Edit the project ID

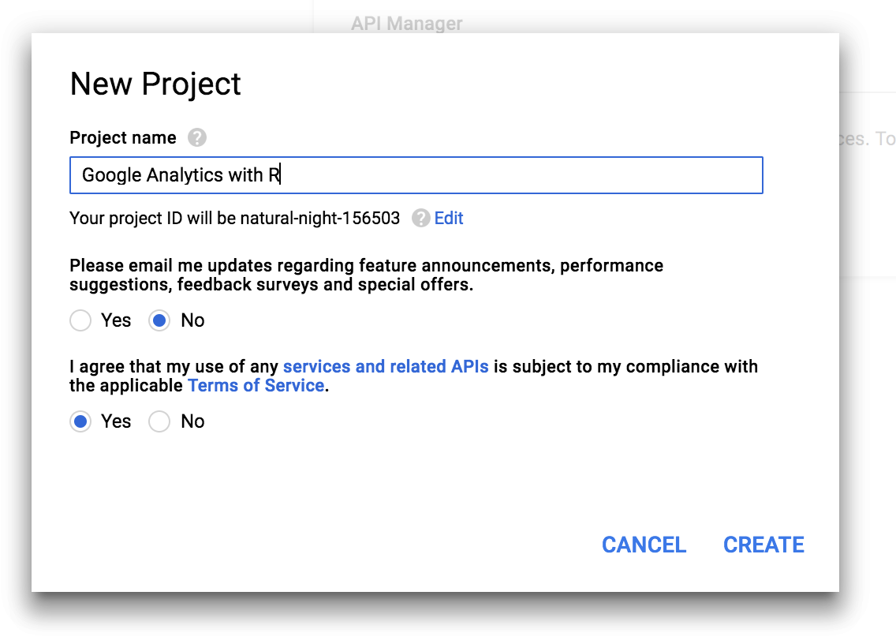point(449,218)
